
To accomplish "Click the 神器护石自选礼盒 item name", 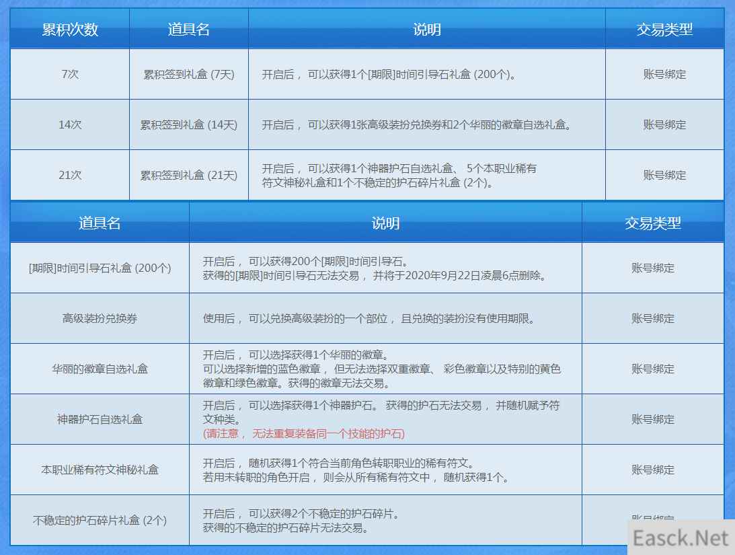I will [x=100, y=419].
